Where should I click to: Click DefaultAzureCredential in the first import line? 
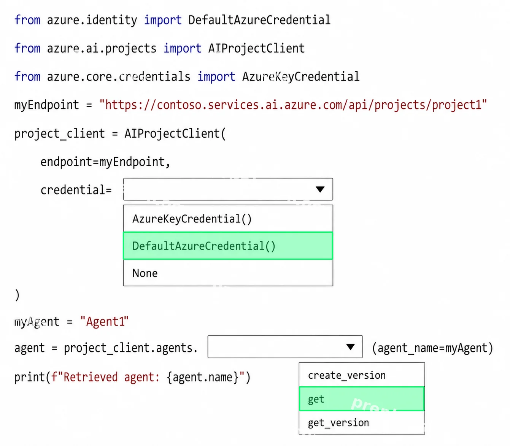point(259,20)
